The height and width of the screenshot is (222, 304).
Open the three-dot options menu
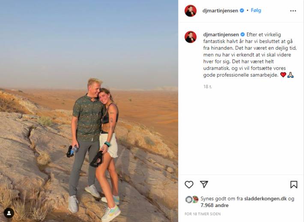(293, 11)
